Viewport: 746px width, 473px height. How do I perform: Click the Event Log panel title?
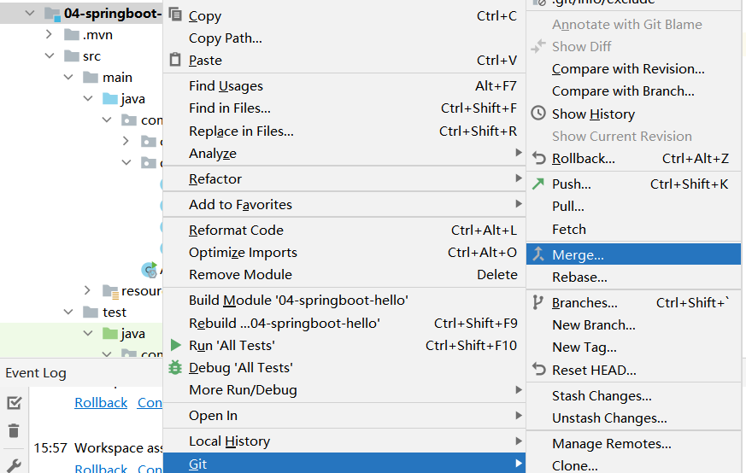pyautogui.click(x=36, y=373)
